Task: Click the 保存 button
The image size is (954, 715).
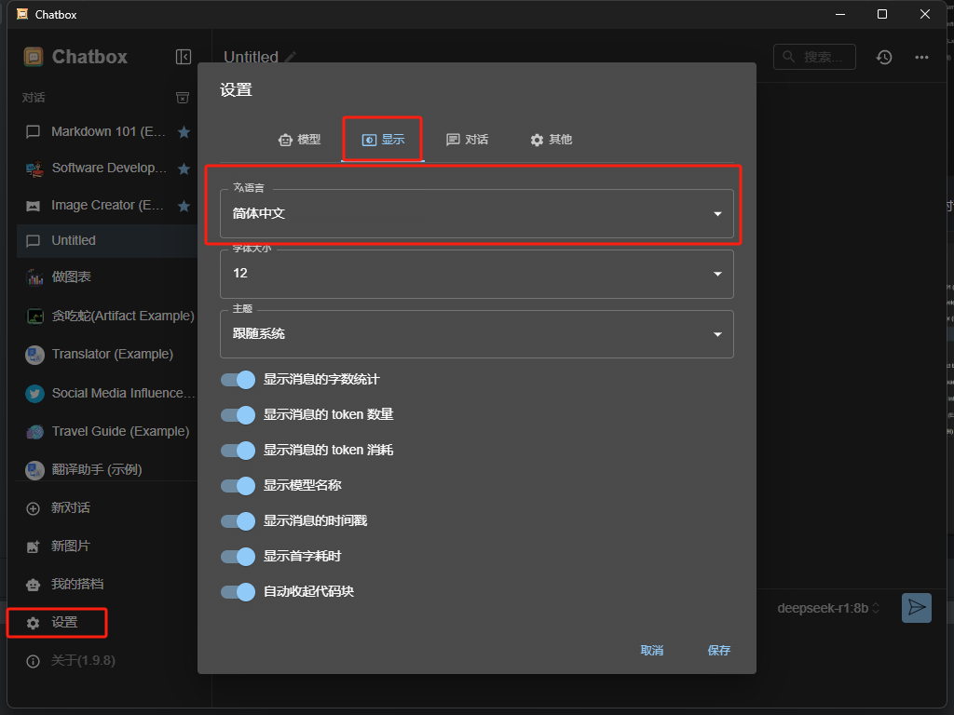Action: [x=718, y=650]
